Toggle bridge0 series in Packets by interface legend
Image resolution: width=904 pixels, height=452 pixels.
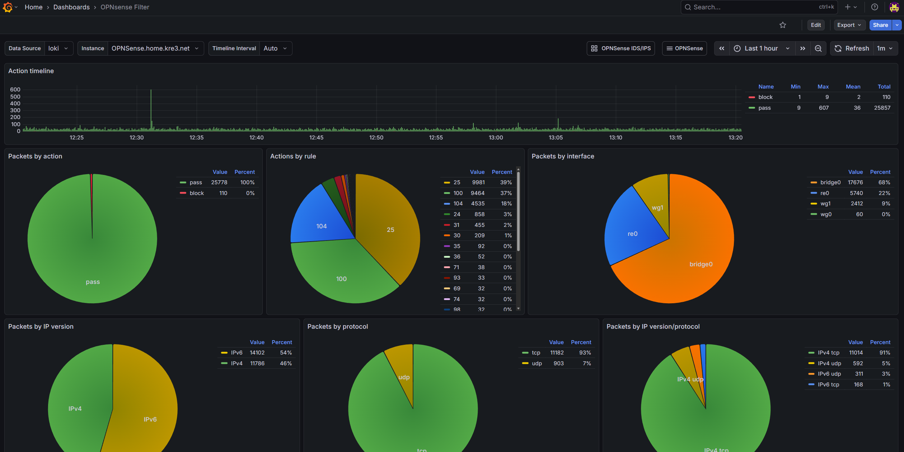(830, 182)
